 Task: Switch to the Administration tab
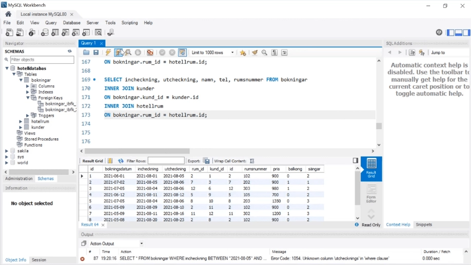tap(18, 179)
